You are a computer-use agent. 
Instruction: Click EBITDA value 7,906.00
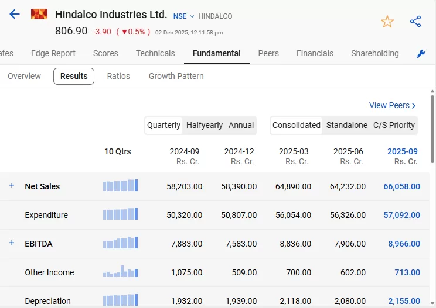[x=349, y=244]
